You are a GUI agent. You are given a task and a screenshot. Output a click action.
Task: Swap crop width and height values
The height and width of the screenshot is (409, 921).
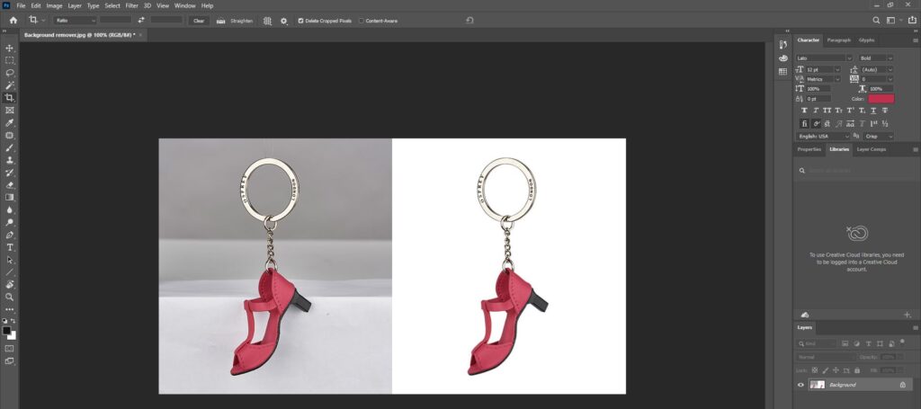[140, 20]
